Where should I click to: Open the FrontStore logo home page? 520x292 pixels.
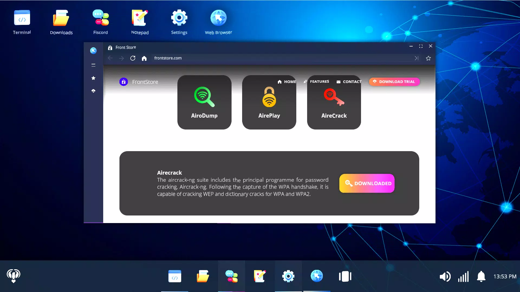point(123,82)
